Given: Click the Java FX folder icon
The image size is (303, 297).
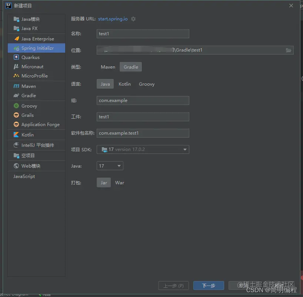Looking at the screenshot, I should coord(16,29).
